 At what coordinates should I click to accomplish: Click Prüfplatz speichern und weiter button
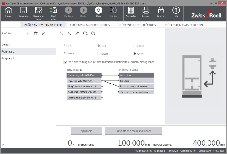[133, 131]
